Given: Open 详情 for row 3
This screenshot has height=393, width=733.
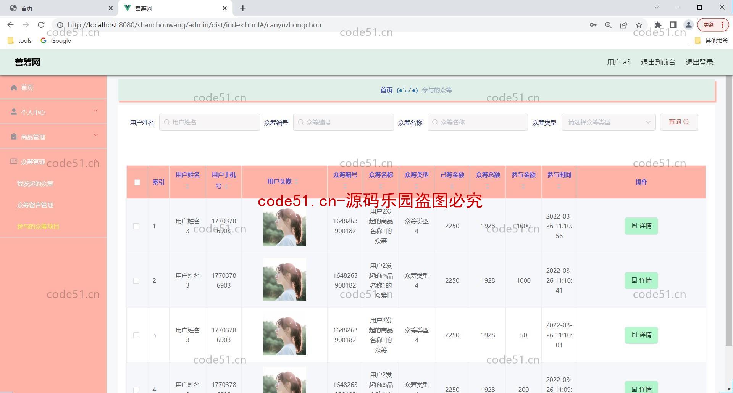Looking at the screenshot, I should pyautogui.click(x=641, y=335).
